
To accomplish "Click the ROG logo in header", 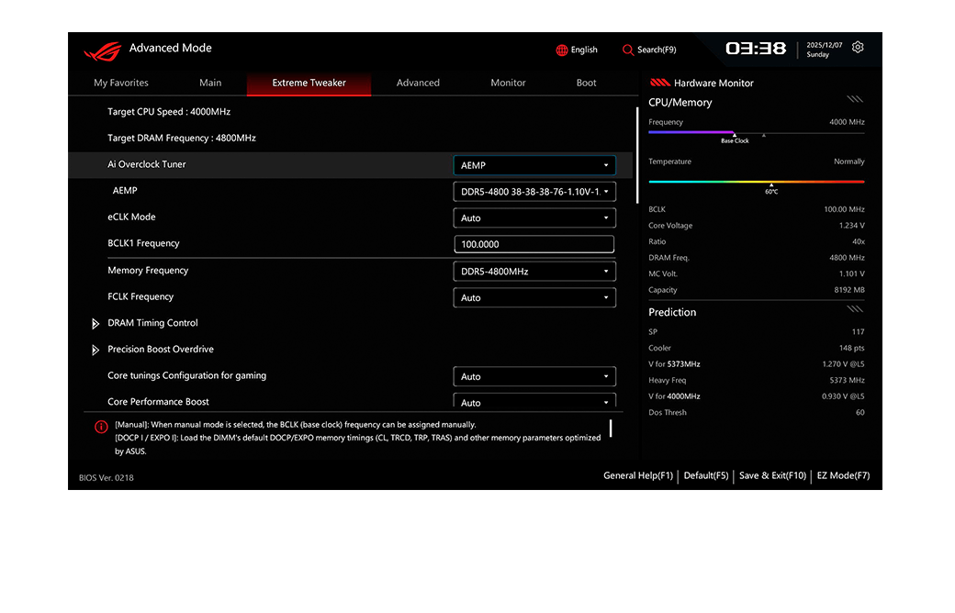I will (x=102, y=50).
